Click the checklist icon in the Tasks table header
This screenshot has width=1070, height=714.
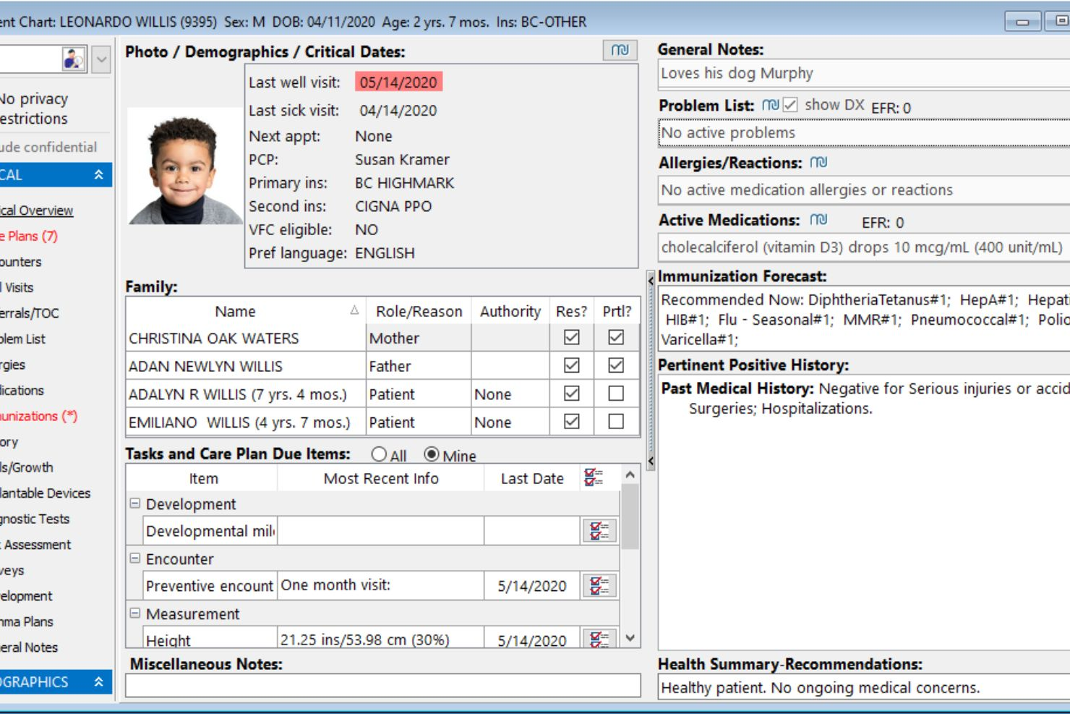click(x=594, y=477)
